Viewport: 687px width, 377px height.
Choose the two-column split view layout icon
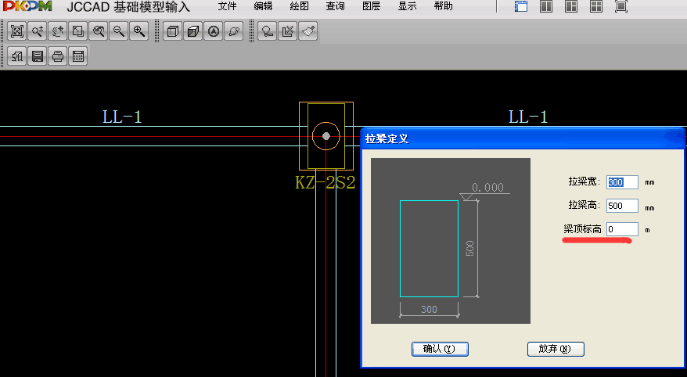point(546,6)
